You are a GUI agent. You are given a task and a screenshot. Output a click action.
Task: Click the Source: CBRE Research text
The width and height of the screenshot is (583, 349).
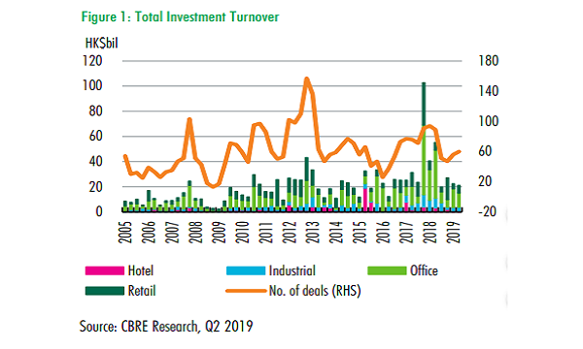(166, 327)
